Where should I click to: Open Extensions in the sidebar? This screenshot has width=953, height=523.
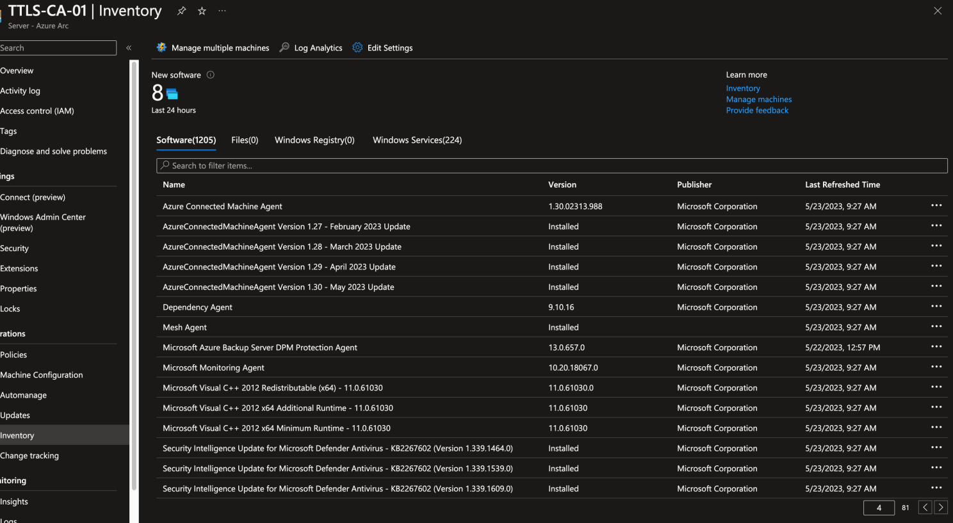point(19,268)
